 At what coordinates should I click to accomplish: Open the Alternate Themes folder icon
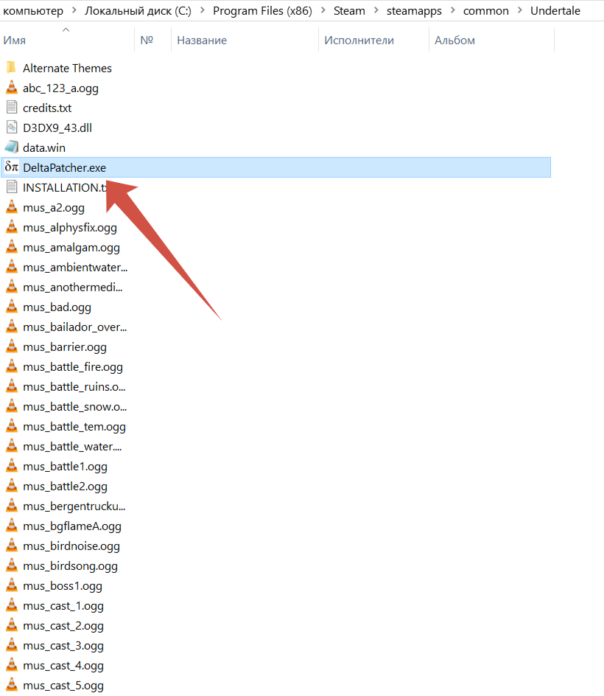coord(12,68)
